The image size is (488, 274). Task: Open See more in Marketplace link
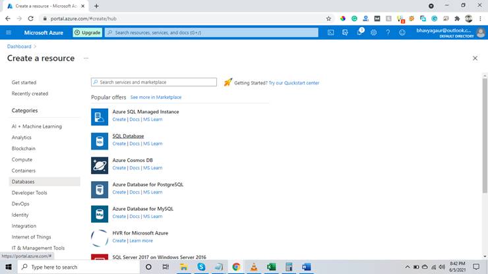[156, 97]
